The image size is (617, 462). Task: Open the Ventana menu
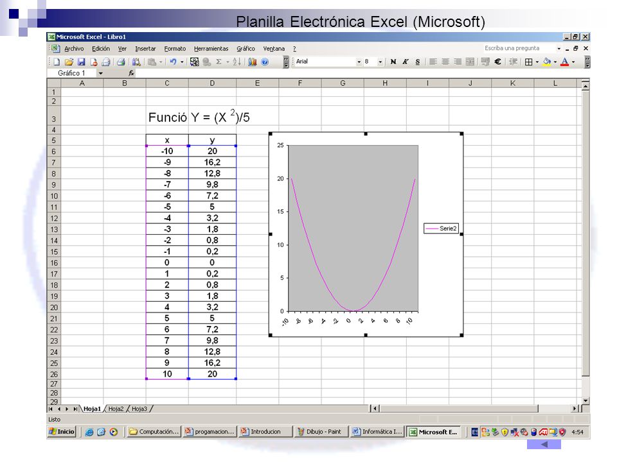pyautogui.click(x=274, y=49)
